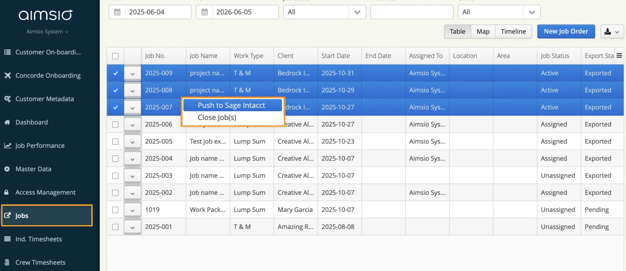Image resolution: width=626 pixels, height=271 pixels.
Task: Expand row actions for job 2025-007
Action: click(x=132, y=108)
